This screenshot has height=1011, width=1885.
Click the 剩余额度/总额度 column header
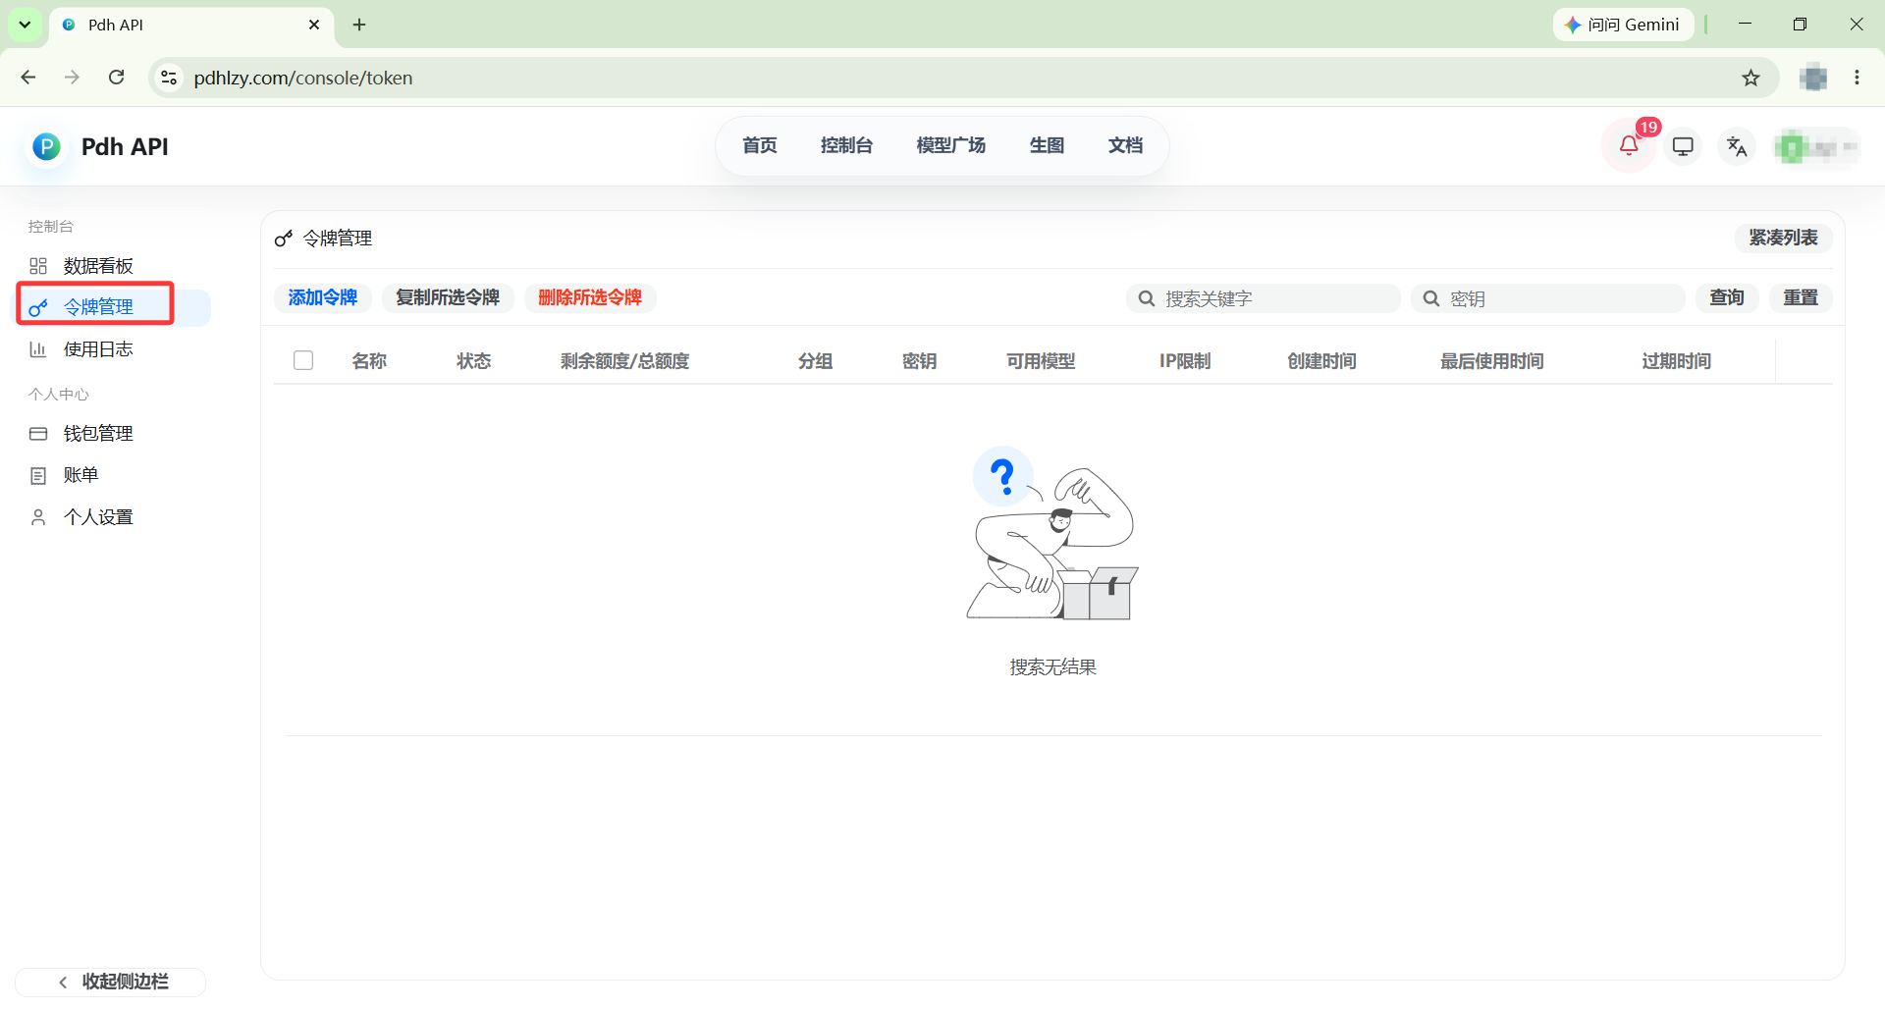(625, 361)
